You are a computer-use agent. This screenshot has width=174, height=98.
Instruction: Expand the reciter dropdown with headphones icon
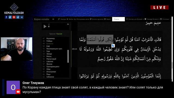[x=135, y=19]
